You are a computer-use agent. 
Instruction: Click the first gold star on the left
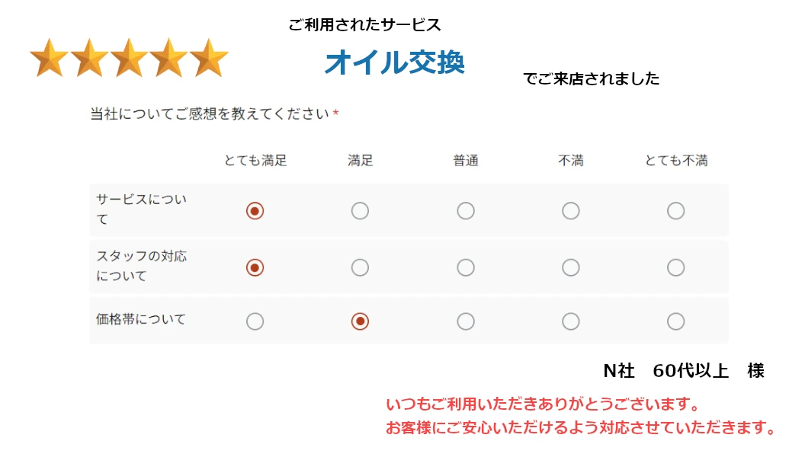pyautogui.click(x=49, y=59)
